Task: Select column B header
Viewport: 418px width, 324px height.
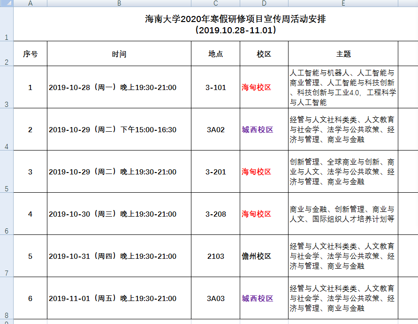Action: click(119, 3)
